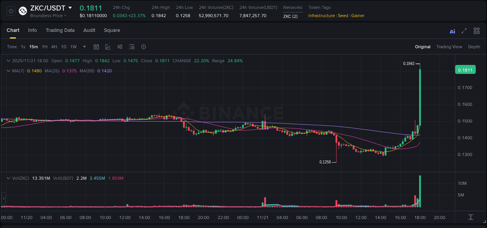Open the indicator settings list icon
This screenshot has width=487, height=228.
[x=131, y=47]
